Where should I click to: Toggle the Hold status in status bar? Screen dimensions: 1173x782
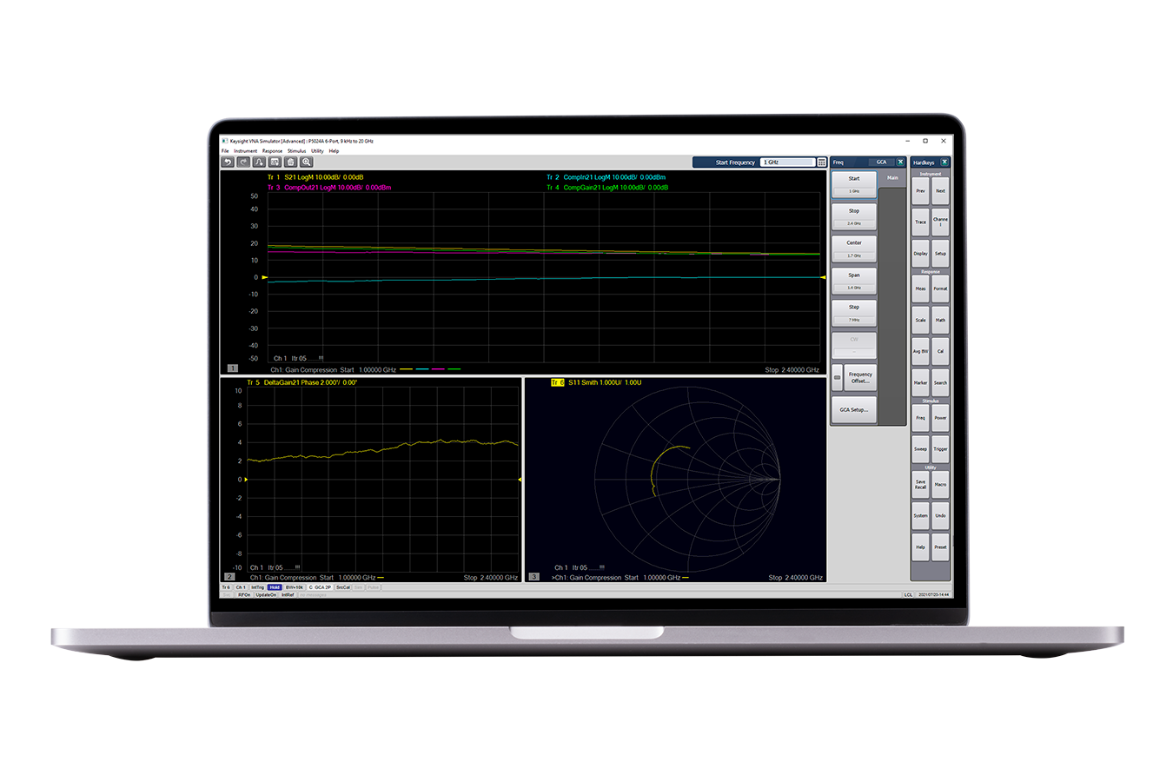[x=275, y=587]
